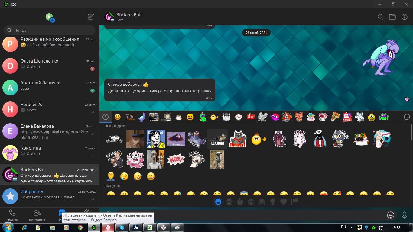Image resolution: width=413 pixels, height=232 pixels.
Task: Select the flags emoji category
Action: [x=294, y=201]
